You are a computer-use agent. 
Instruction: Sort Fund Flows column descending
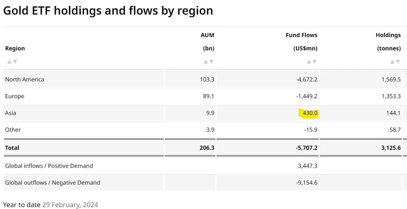point(315,62)
